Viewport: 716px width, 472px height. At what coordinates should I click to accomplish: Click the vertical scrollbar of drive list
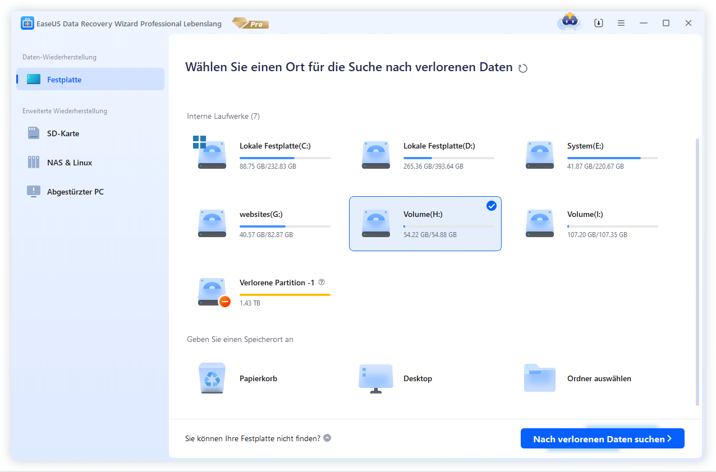(x=697, y=272)
